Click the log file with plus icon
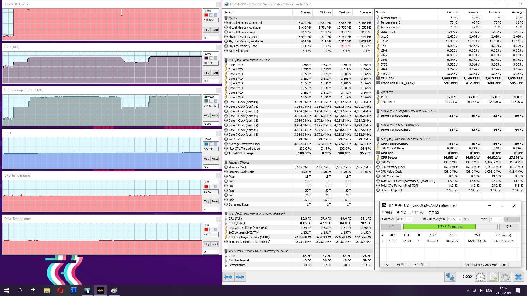The image size is (527, 296). pos(493,277)
